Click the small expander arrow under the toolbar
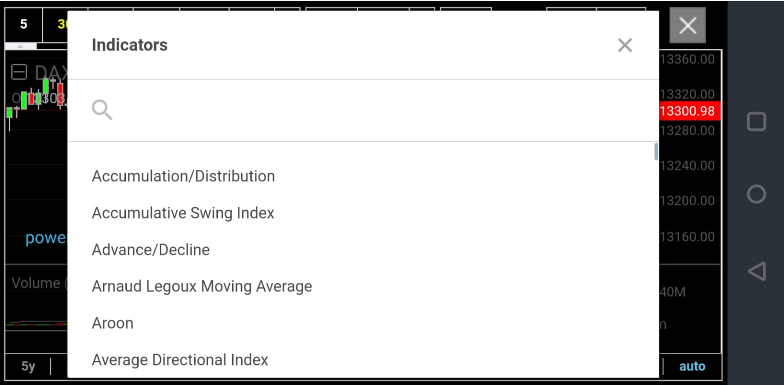 point(21,47)
